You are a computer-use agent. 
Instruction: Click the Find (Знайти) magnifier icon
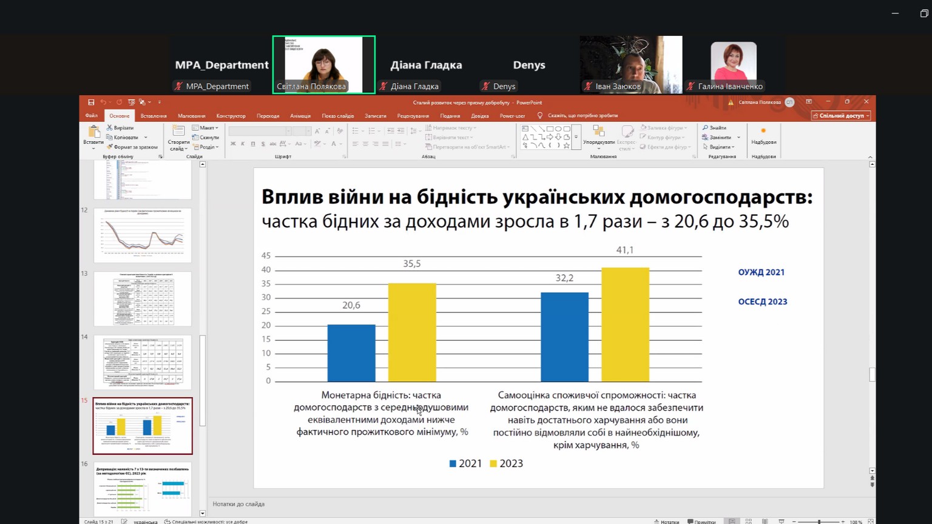coord(706,128)
